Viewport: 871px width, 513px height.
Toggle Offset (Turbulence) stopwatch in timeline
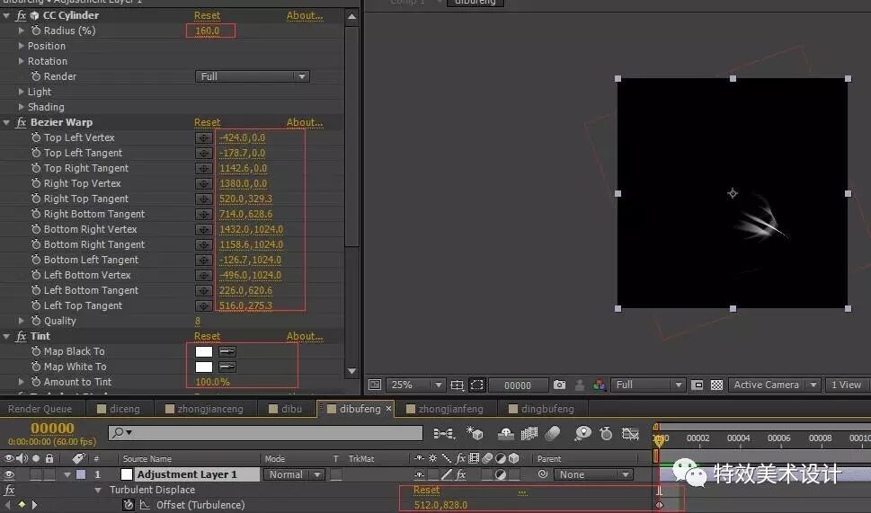tap(129, 505)
